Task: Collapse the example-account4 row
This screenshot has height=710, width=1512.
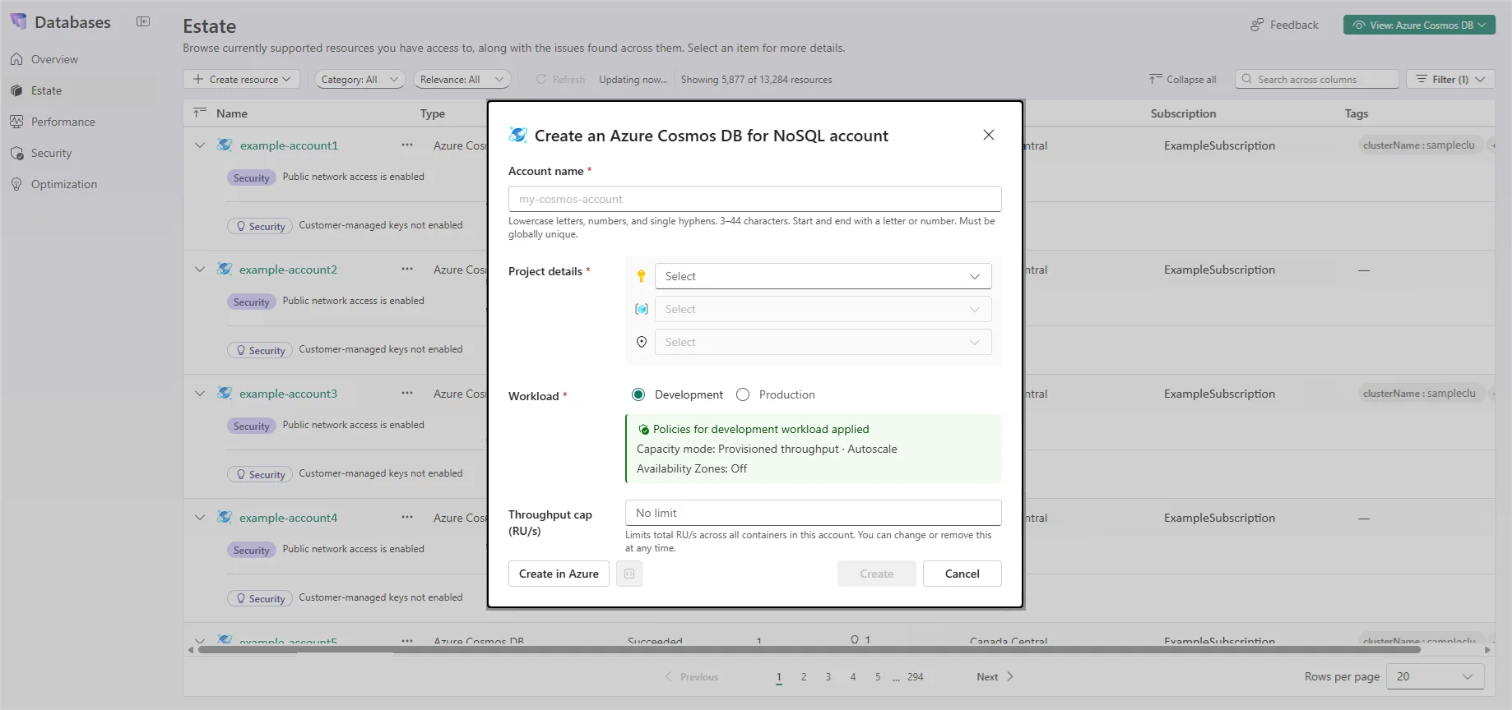Action: [x=200, y=517]
